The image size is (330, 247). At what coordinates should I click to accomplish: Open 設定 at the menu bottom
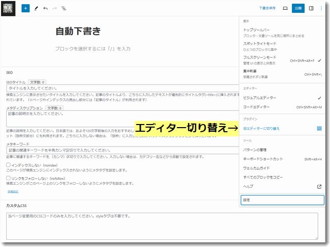pyautogui.click(x=282, y=200)
